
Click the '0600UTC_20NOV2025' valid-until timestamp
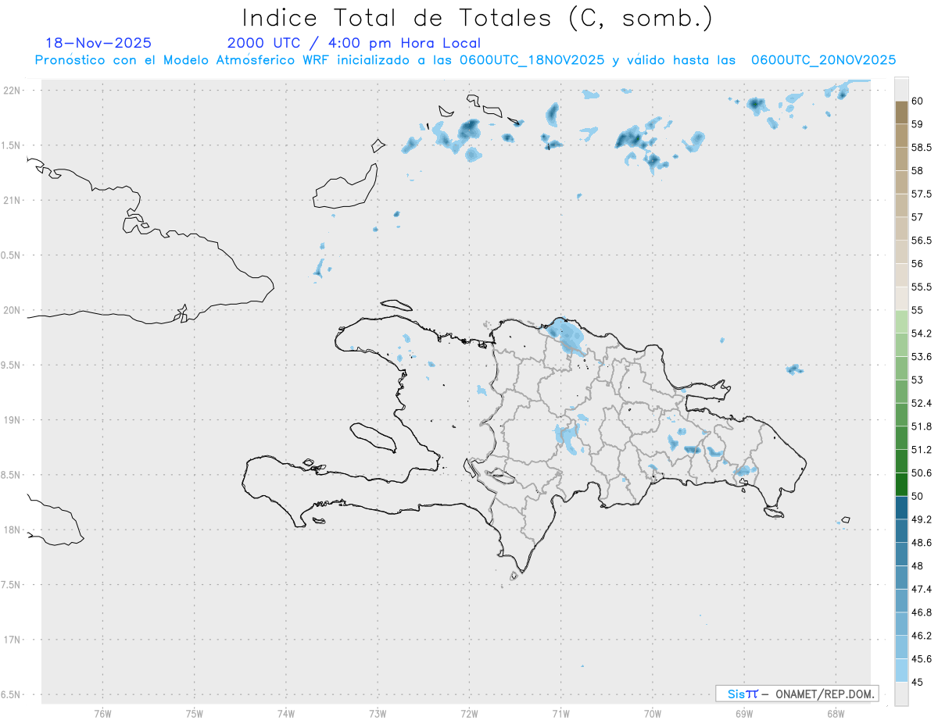pos(823,60)
